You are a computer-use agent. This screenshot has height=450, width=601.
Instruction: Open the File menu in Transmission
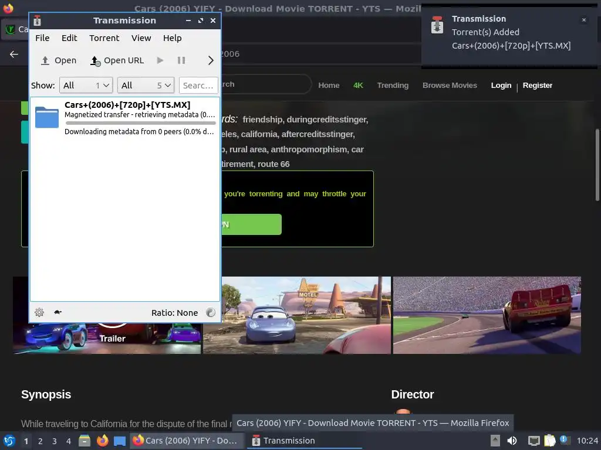point(42,38)
